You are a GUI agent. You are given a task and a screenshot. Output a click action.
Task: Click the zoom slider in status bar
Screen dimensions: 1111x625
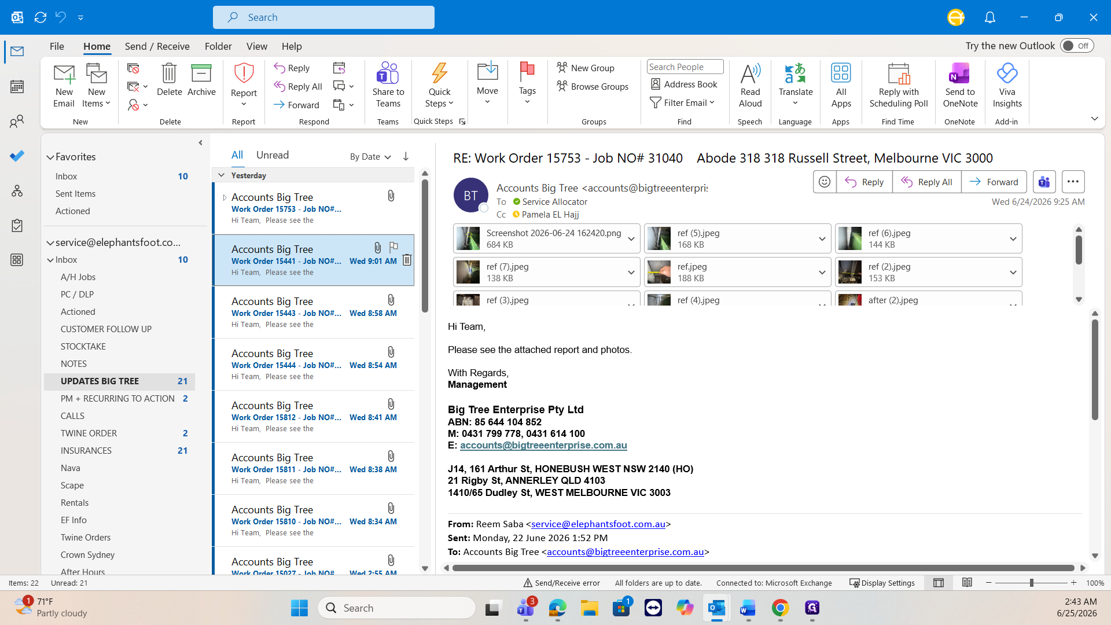point(1031,583)
